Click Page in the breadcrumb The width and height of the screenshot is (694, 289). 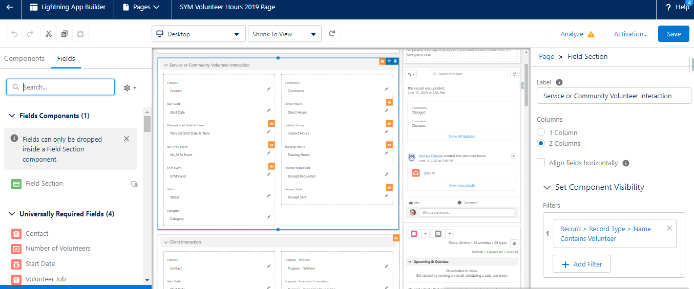[546, 56]
